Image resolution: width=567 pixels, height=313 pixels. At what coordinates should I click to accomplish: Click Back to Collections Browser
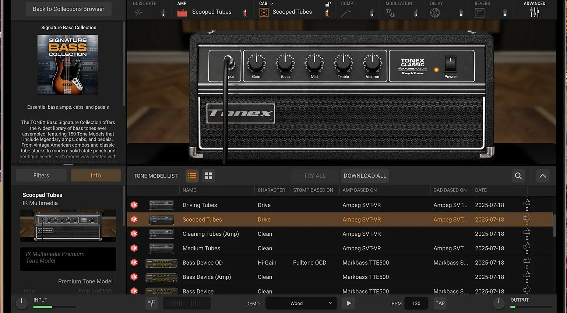68,9
